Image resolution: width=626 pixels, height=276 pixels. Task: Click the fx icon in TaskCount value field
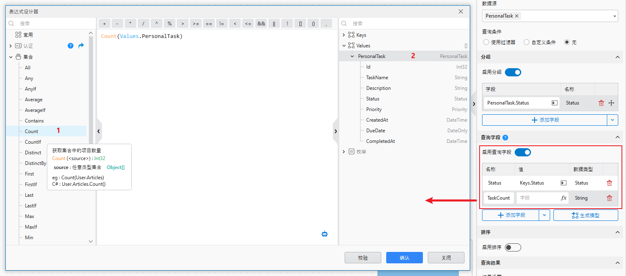click(564, 198)
